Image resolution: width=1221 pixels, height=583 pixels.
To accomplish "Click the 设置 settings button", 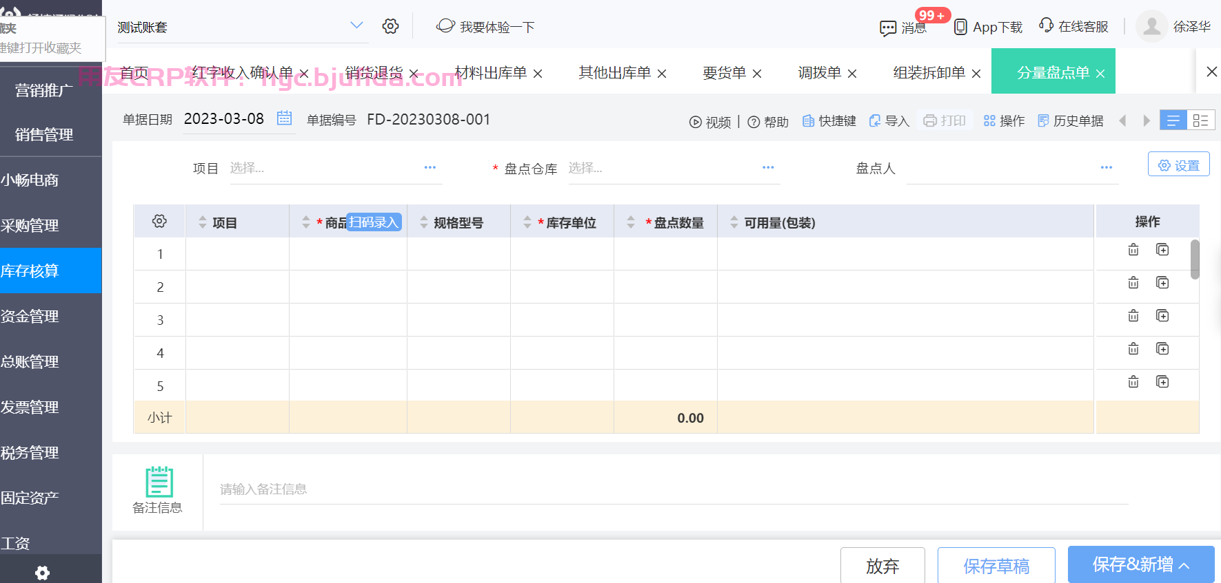I will (x=1179, y=165).
